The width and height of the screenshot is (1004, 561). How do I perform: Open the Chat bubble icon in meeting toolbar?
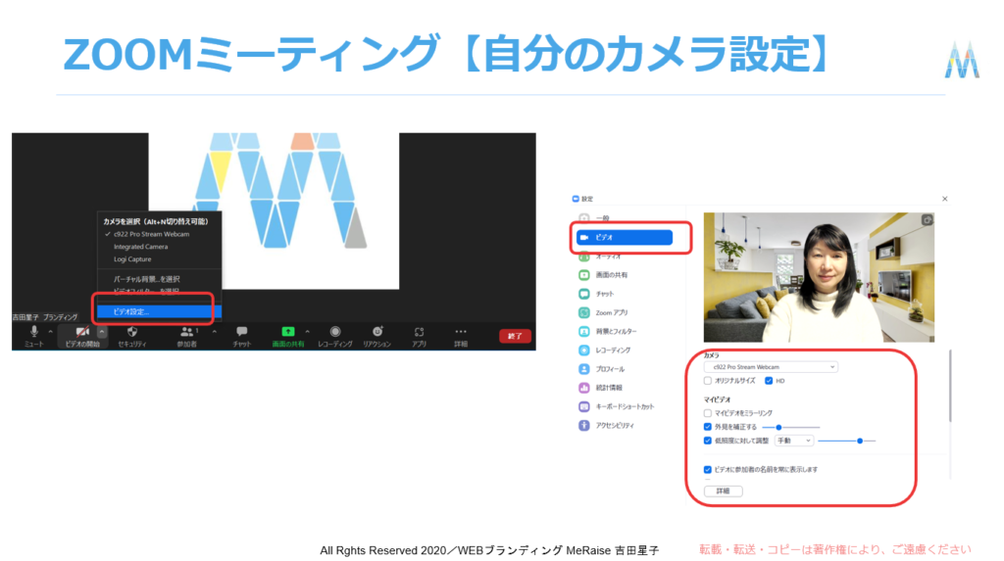[x=241, y=331]
